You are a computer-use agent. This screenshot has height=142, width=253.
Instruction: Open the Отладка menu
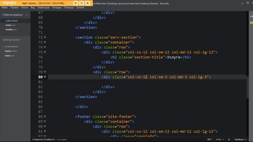(x=57, y=7)
